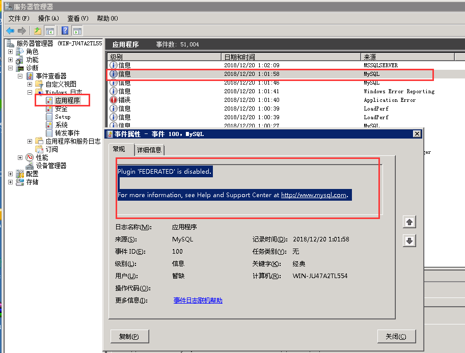Click the red error icon of 错误 row
The image size is (465, 353).
click(x=113, y=100)
